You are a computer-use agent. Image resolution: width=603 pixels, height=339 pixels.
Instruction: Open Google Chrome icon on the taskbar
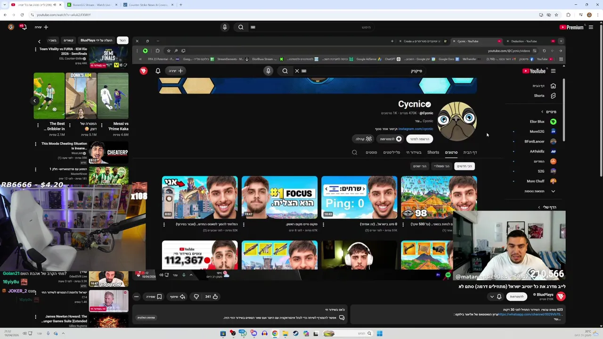pyautogui.click(x=275, y=333)
